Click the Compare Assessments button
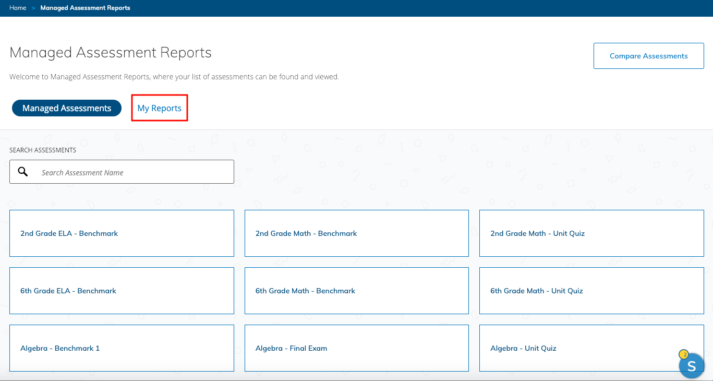 click(648, 55)
